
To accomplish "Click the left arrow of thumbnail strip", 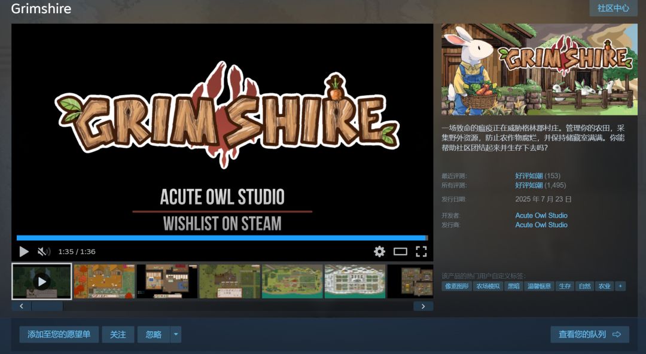I will click(x=22, y=306).
